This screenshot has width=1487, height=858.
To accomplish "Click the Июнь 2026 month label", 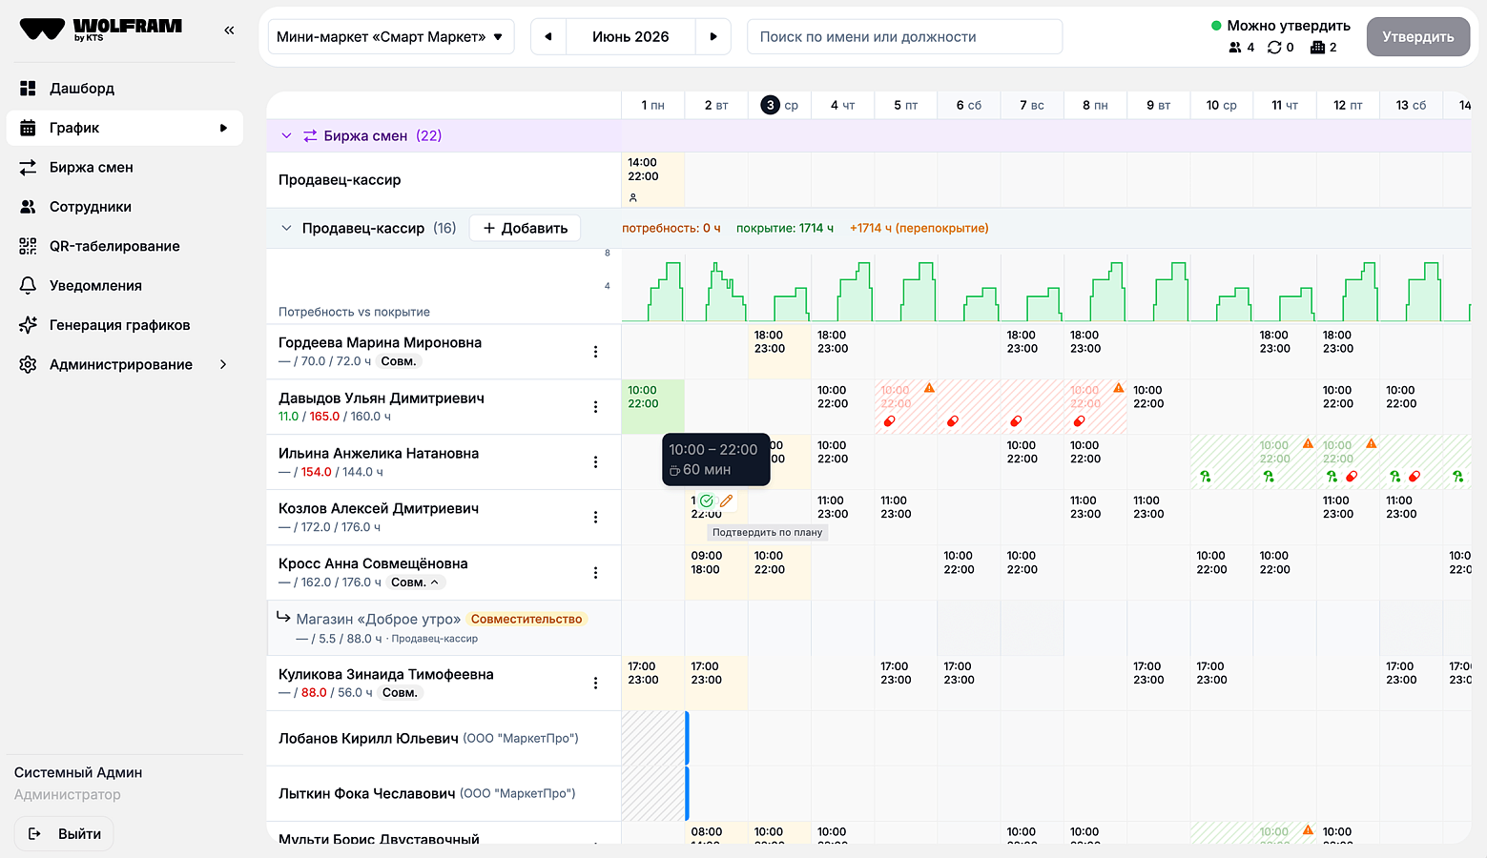I will coord(630,37).
